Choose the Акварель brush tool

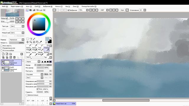[47, 49]
